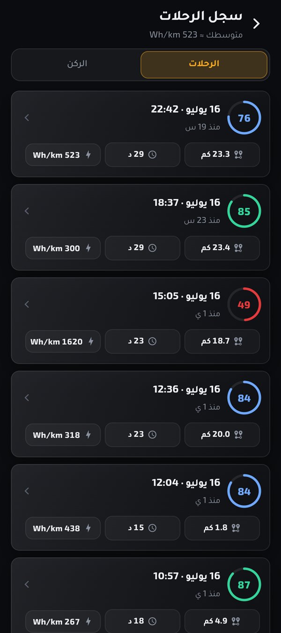Image resolution: width=281 pixels, height=633 pixels.
Task: Expand the 22:42 trip chevron
Action: [27, 118]
